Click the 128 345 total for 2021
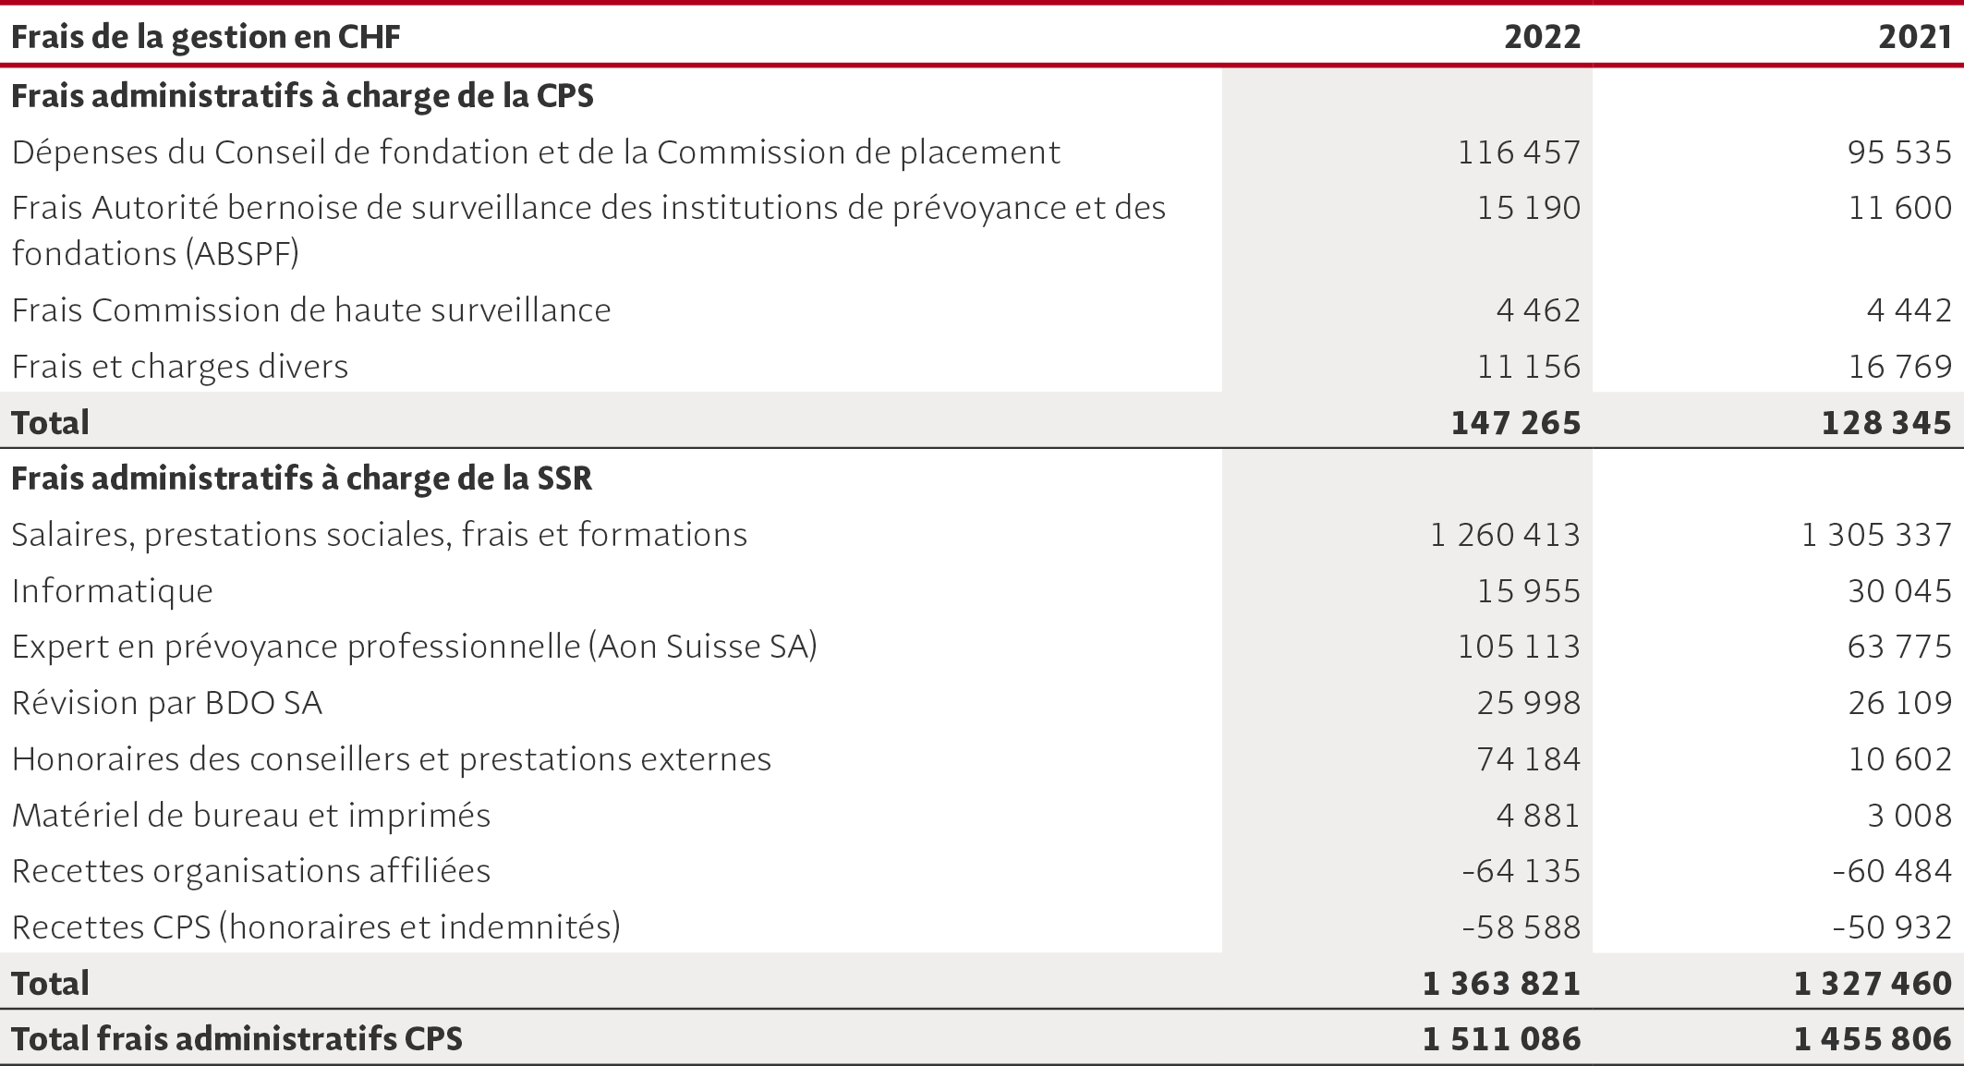1964x1066 pixels. (x=1887, y=423)
